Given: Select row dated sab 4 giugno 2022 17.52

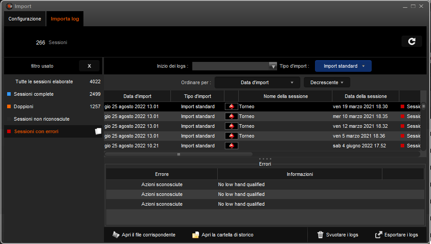Looking at the screenshot, I should coord(262,146).
